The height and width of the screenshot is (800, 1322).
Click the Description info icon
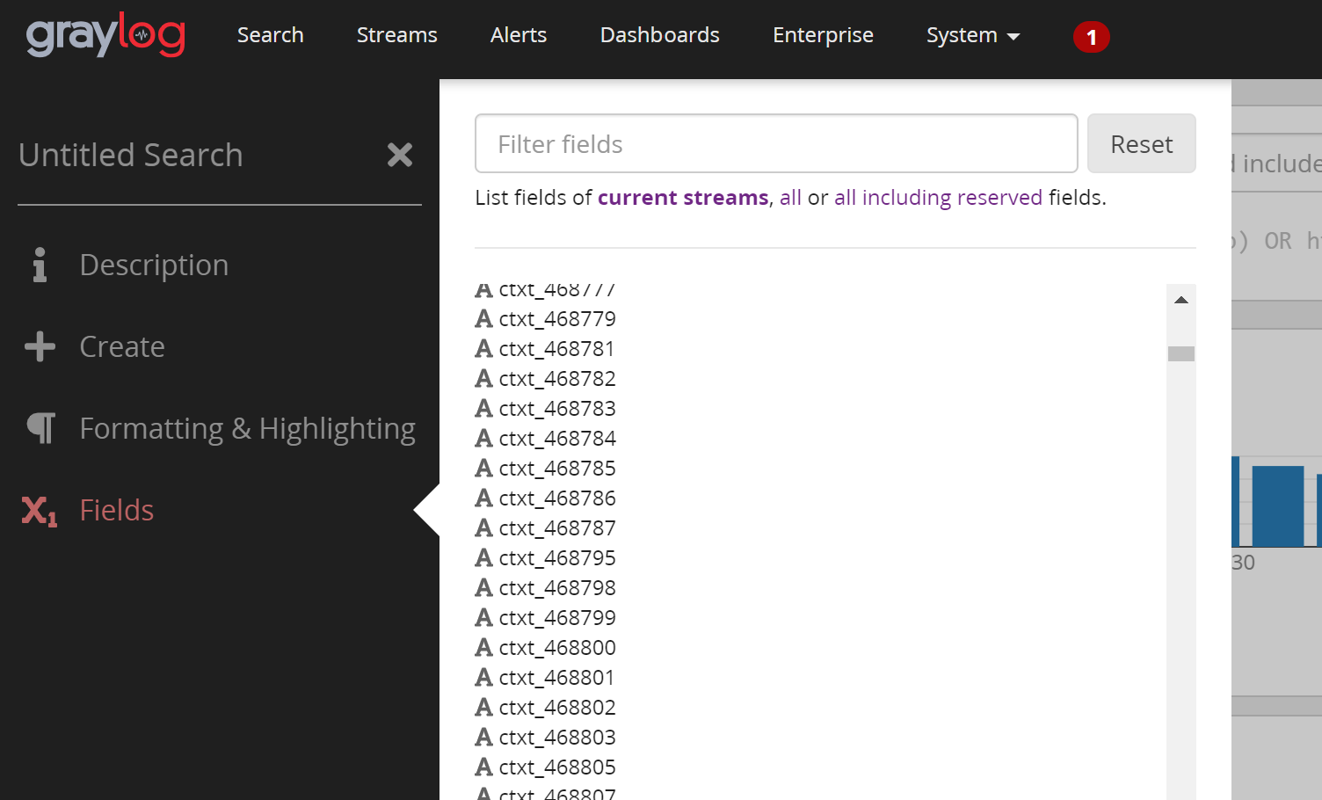[x=40, y=265]
